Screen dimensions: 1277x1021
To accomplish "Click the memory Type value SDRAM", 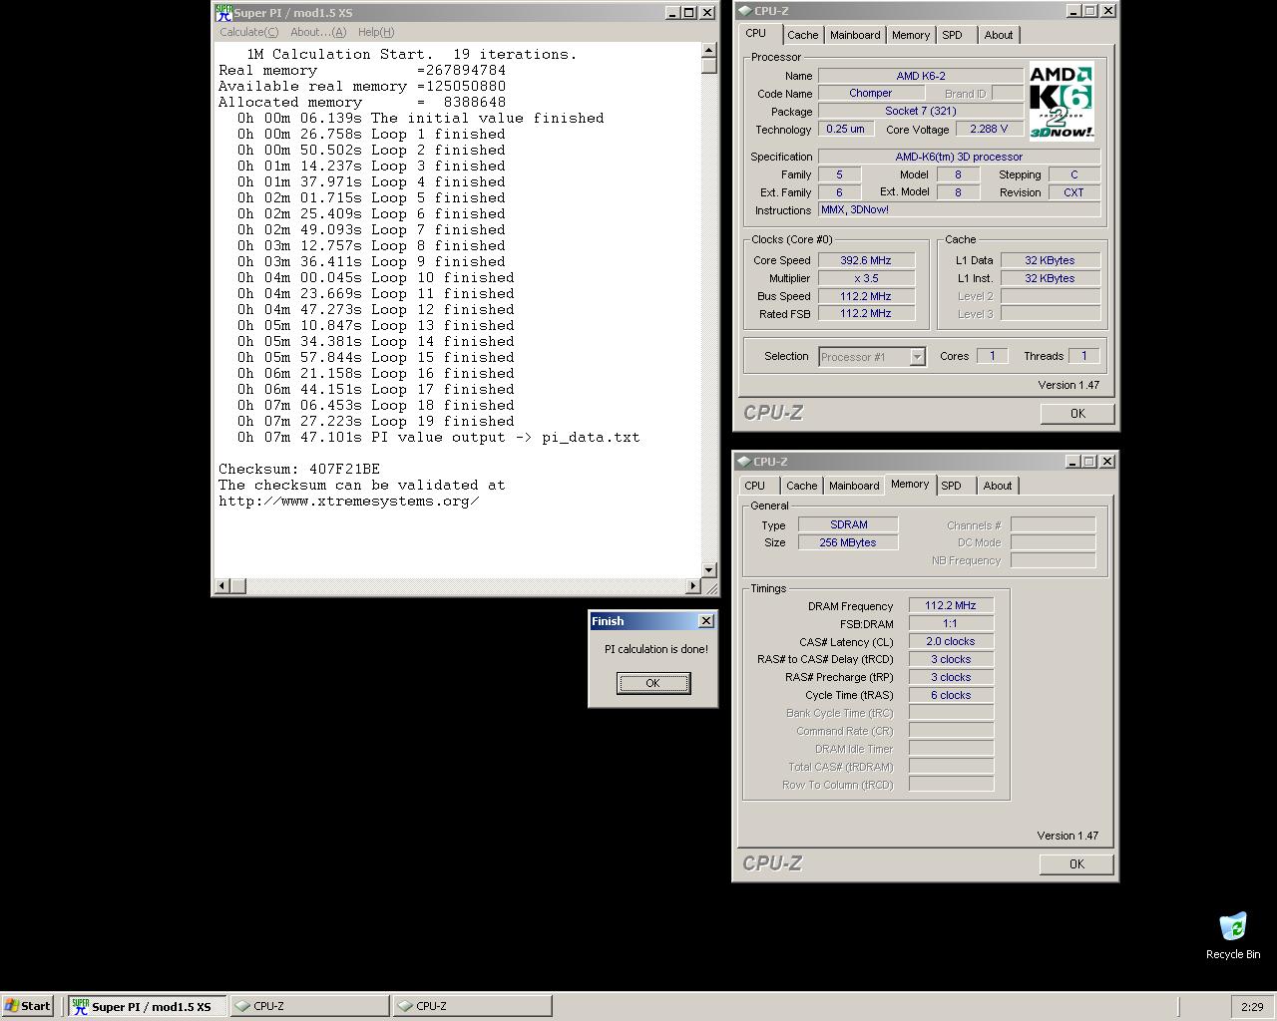I will 849,524.
